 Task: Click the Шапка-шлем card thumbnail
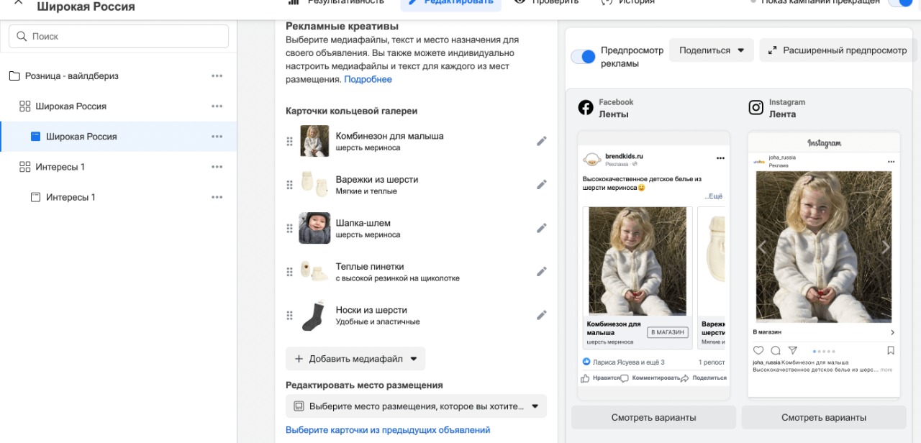click(x=314, y=228)
